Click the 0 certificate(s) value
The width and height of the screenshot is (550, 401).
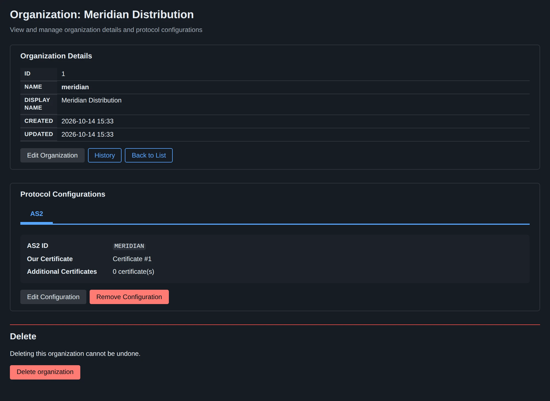pos(133,272)
